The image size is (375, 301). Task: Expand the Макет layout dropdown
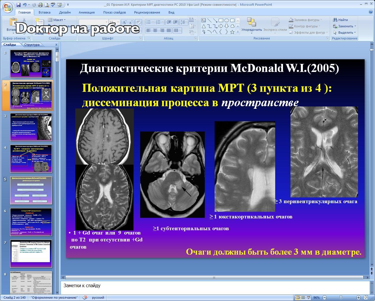pyautogui.click(x=57, y=20)
